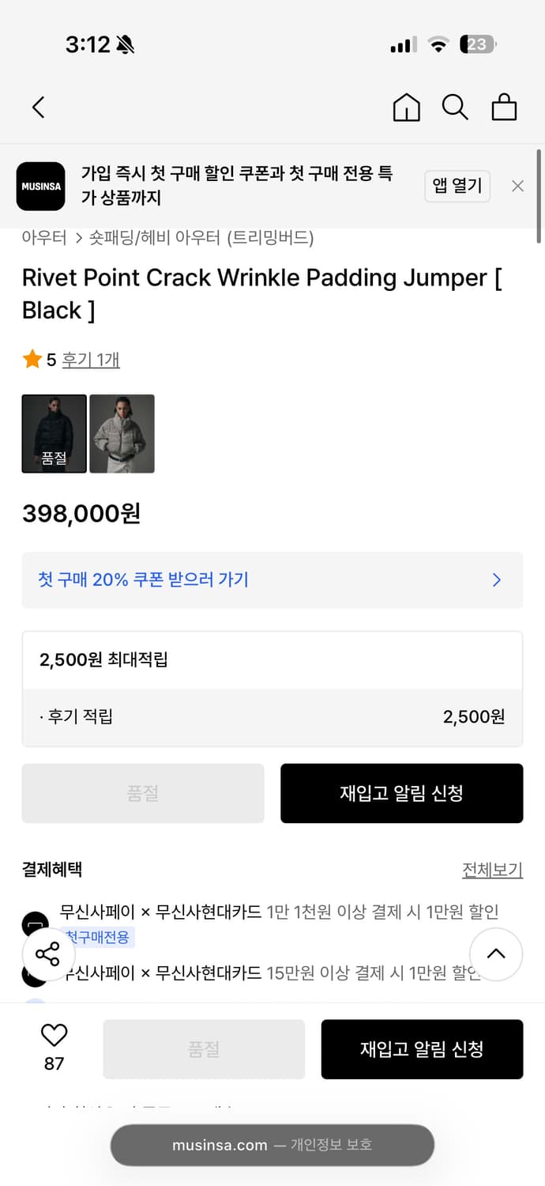Select the second product image thumbnail

(122, 433)
